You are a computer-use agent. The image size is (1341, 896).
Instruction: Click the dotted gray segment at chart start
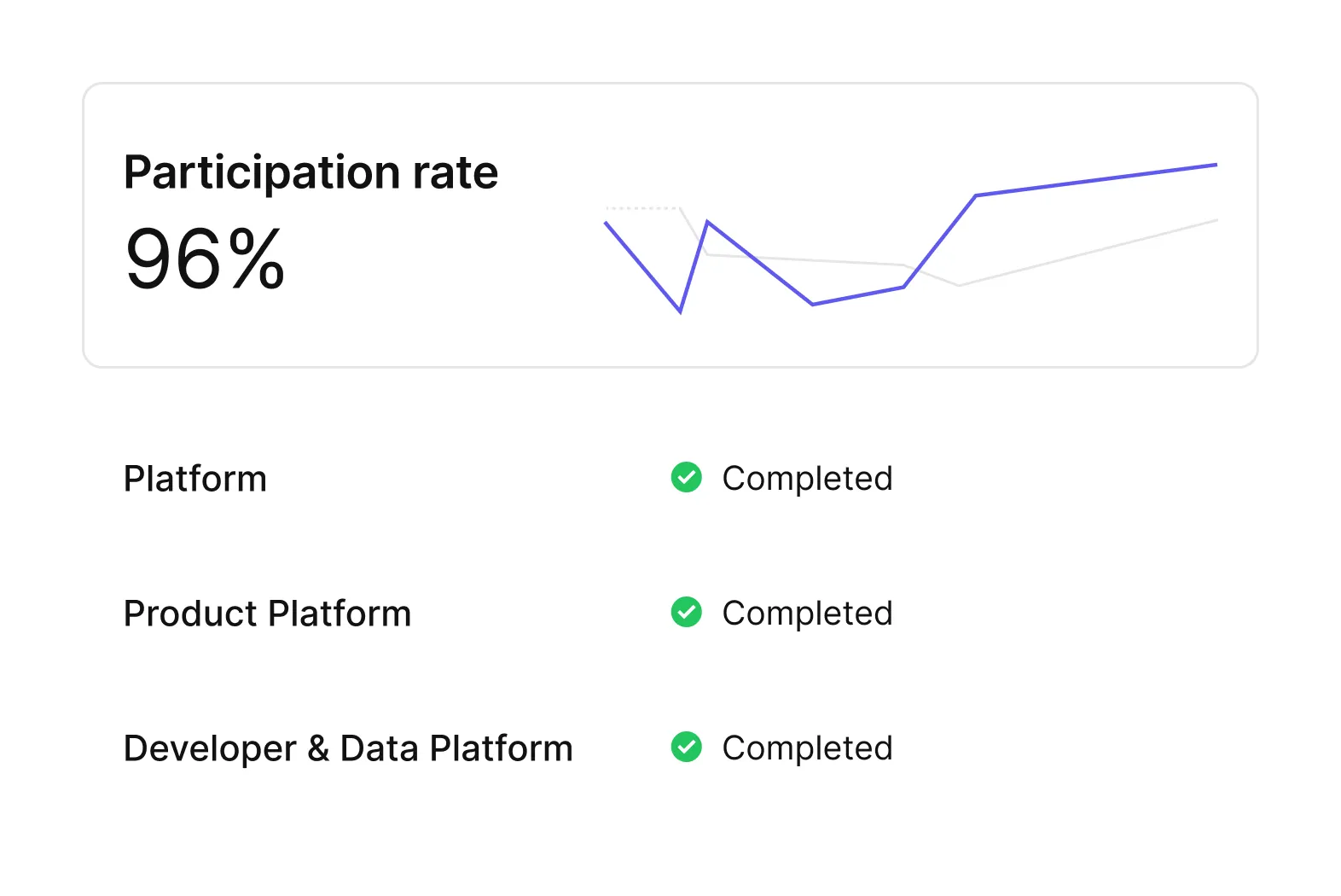[642, 207]
